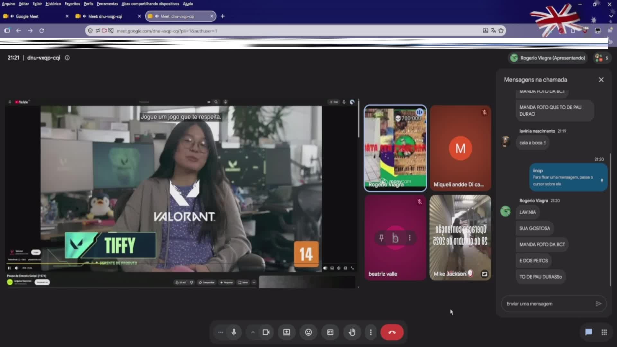Open new browser tab plus button
The width and height of the screenshot is (617, 347).
click(223, 16)
